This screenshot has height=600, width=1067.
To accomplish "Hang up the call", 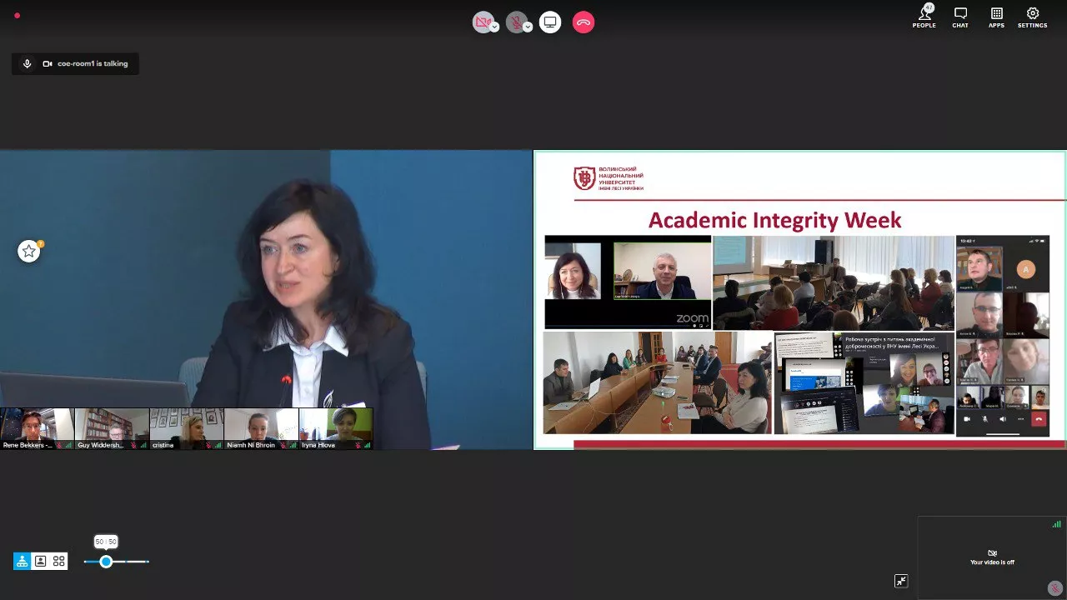I will [584, 22].
